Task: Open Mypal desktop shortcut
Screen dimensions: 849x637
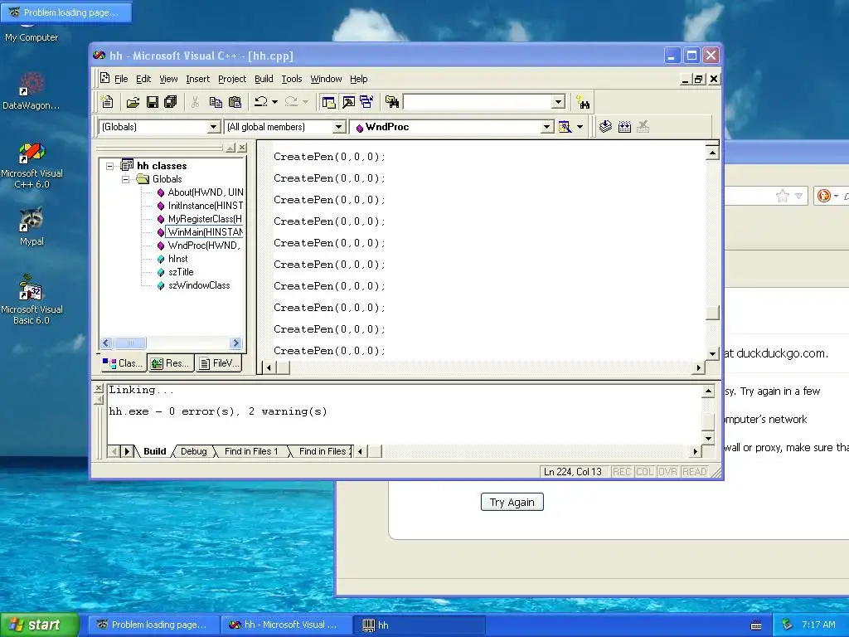Action: click(x=32, y=226)
